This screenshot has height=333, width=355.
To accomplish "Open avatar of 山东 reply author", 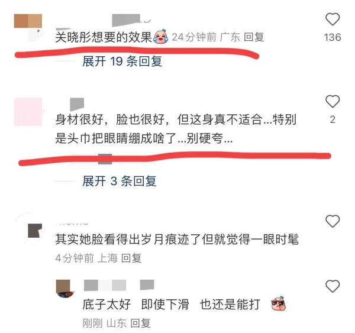I will pos(65,289).
